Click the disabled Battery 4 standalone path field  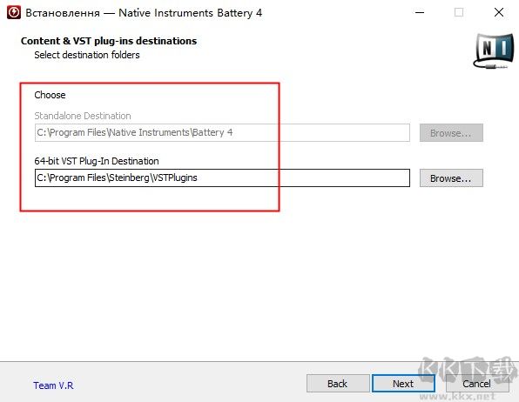tap(222, 132)
